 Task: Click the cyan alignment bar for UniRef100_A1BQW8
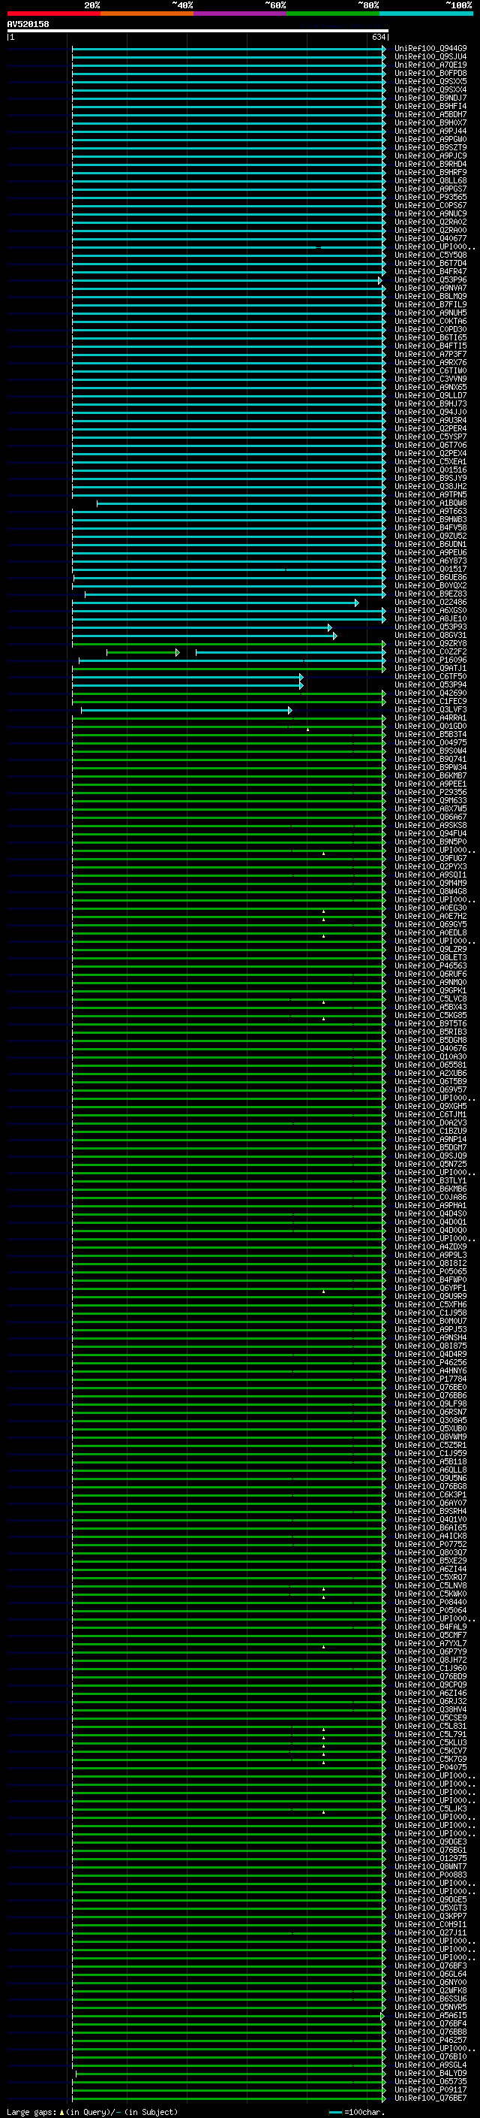pos(241,503)
